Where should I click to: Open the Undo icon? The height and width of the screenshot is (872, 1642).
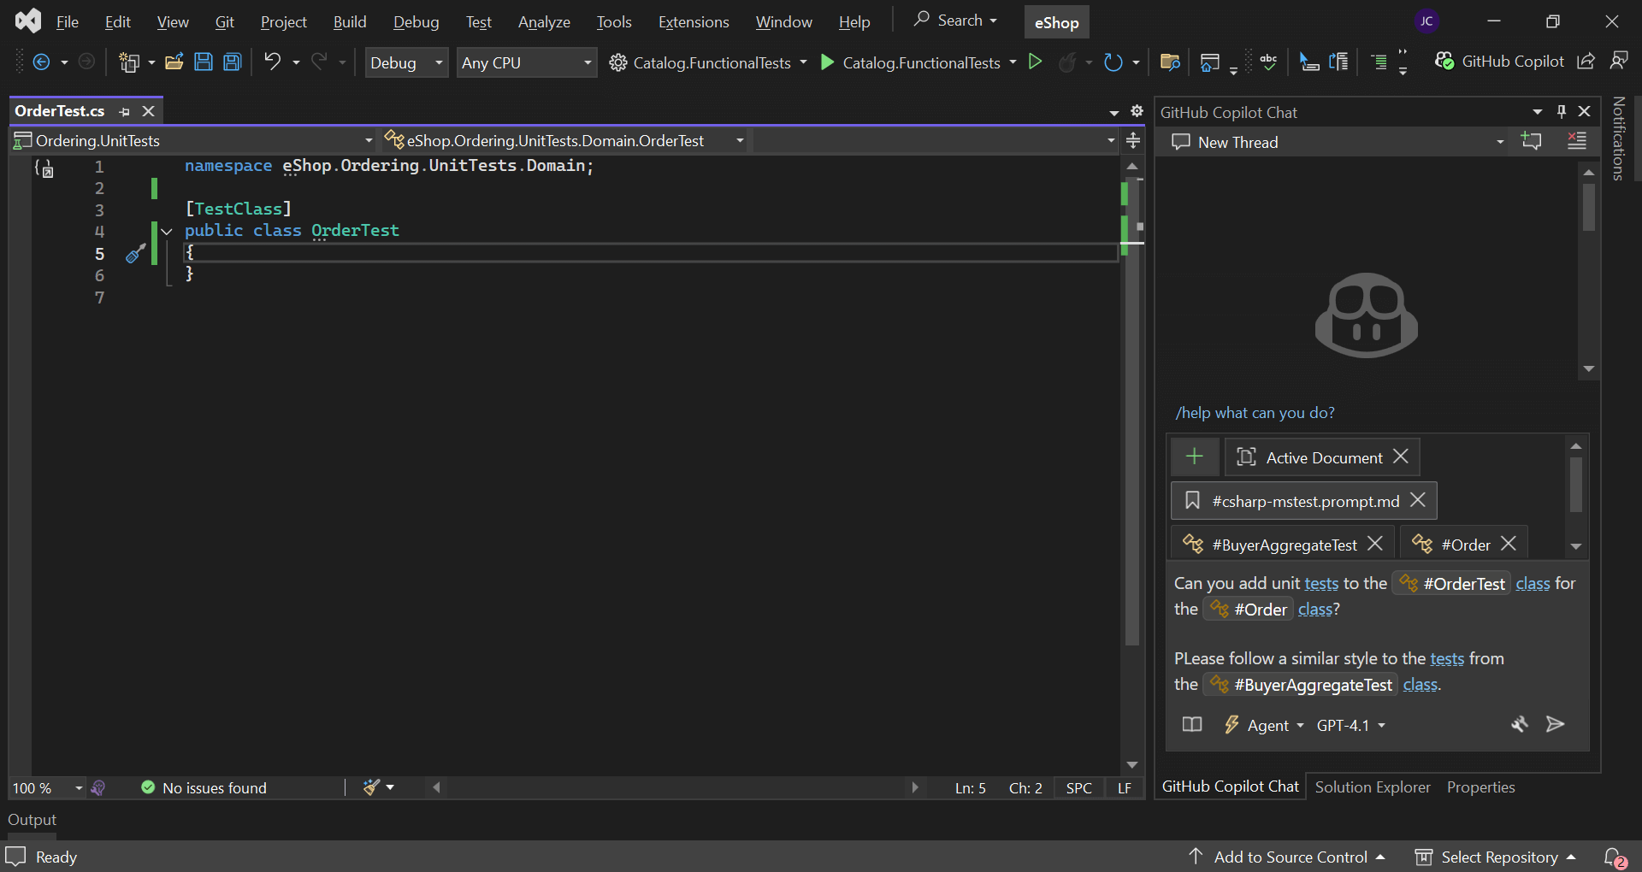pyautogui.click(x=272, y=62)
